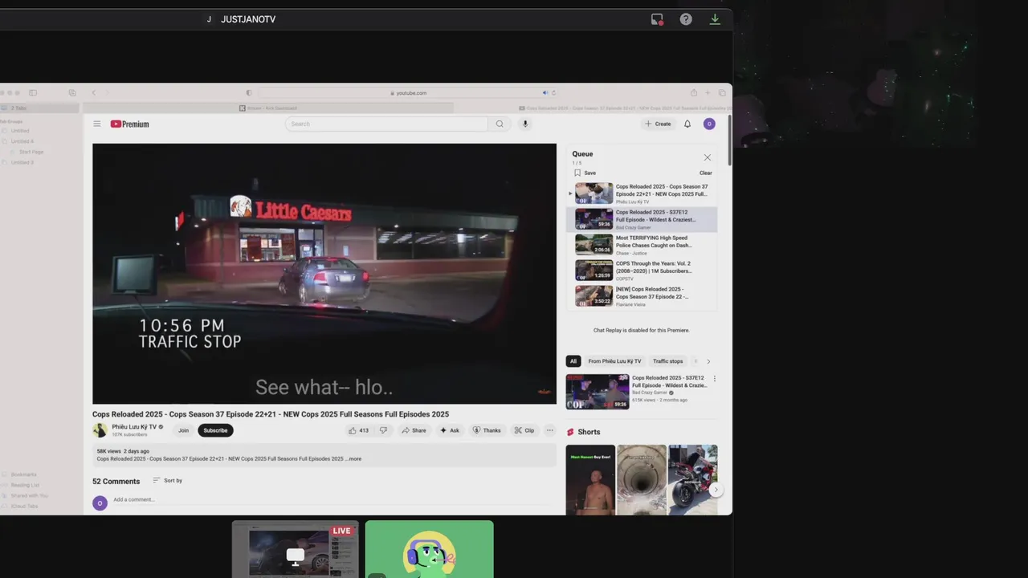Open the YouTube hamburger guide menu
This screenshot has height=578, width=1028.
click(x=96, y=124)
